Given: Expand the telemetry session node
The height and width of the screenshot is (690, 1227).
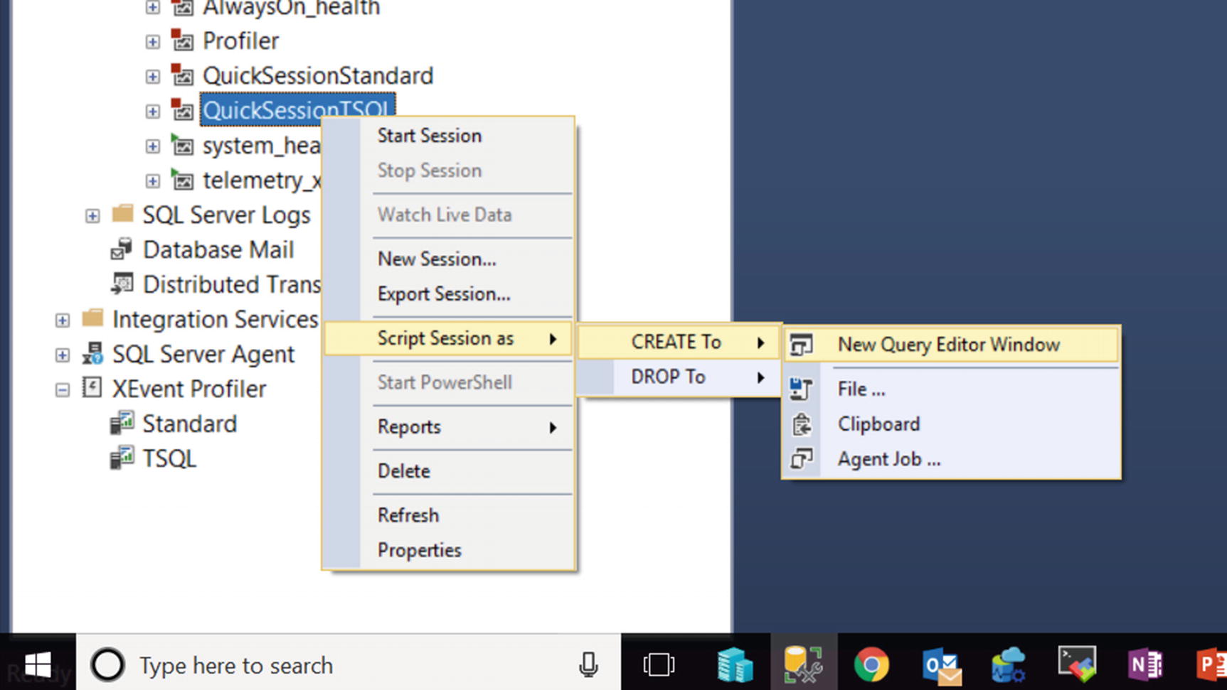Looking at the screenshot, I should tap(152, 180).
